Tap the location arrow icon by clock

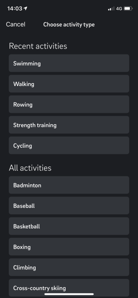click(26, 8)
